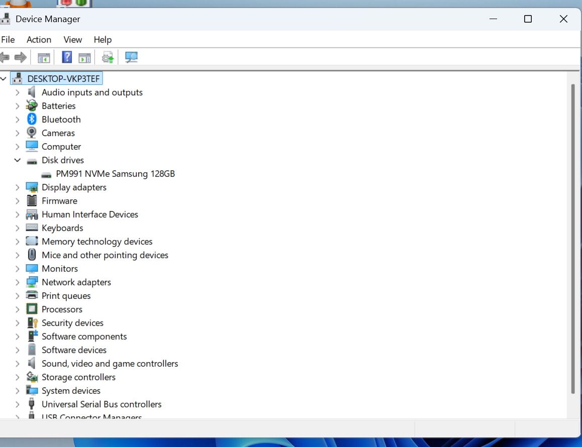Expand the Display adapters category
Image resolution: width=582 pixels, height=447 pixels.
tap(17, 187)
